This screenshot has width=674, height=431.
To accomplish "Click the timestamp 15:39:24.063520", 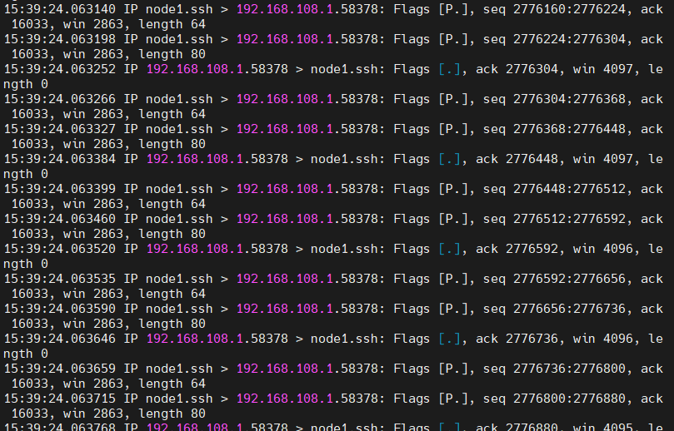I will (x=60, y=249).
